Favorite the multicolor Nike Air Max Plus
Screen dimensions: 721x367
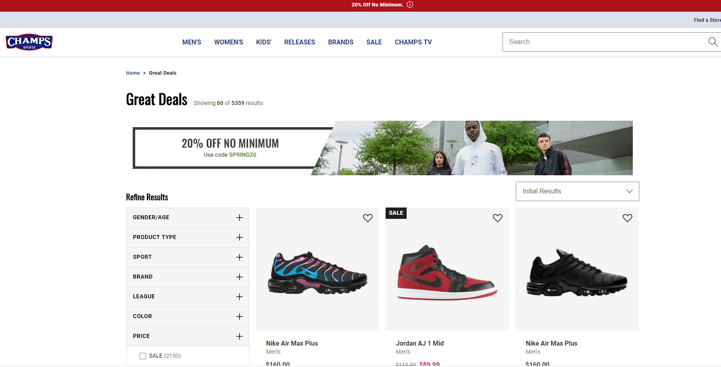tap(368, 218)
